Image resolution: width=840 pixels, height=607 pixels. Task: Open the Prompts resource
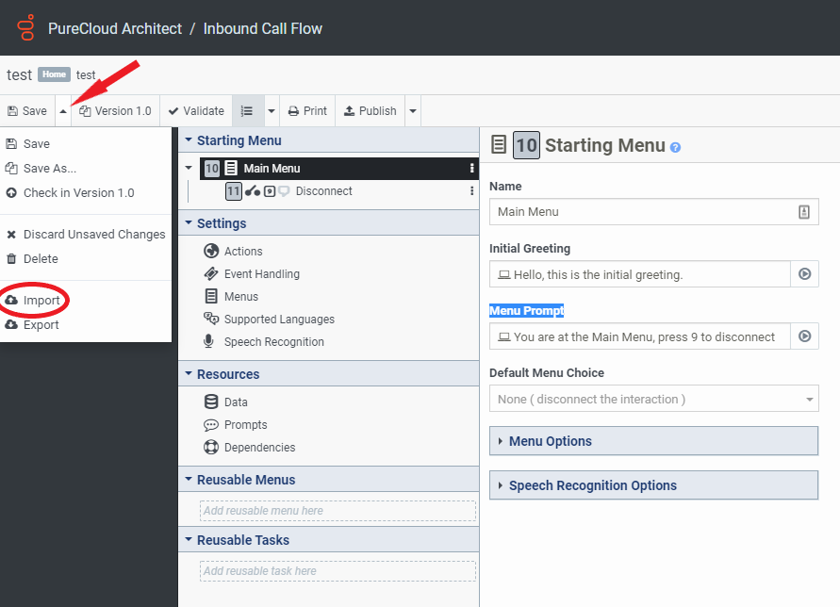tap(235, 425)
